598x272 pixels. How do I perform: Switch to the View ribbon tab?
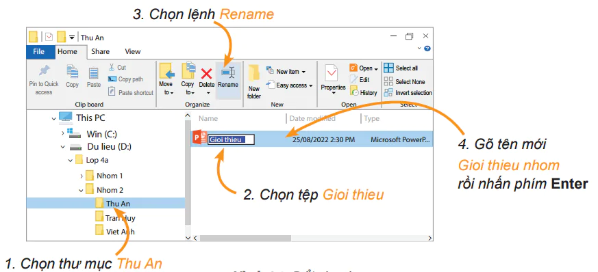tap(133, 51)
